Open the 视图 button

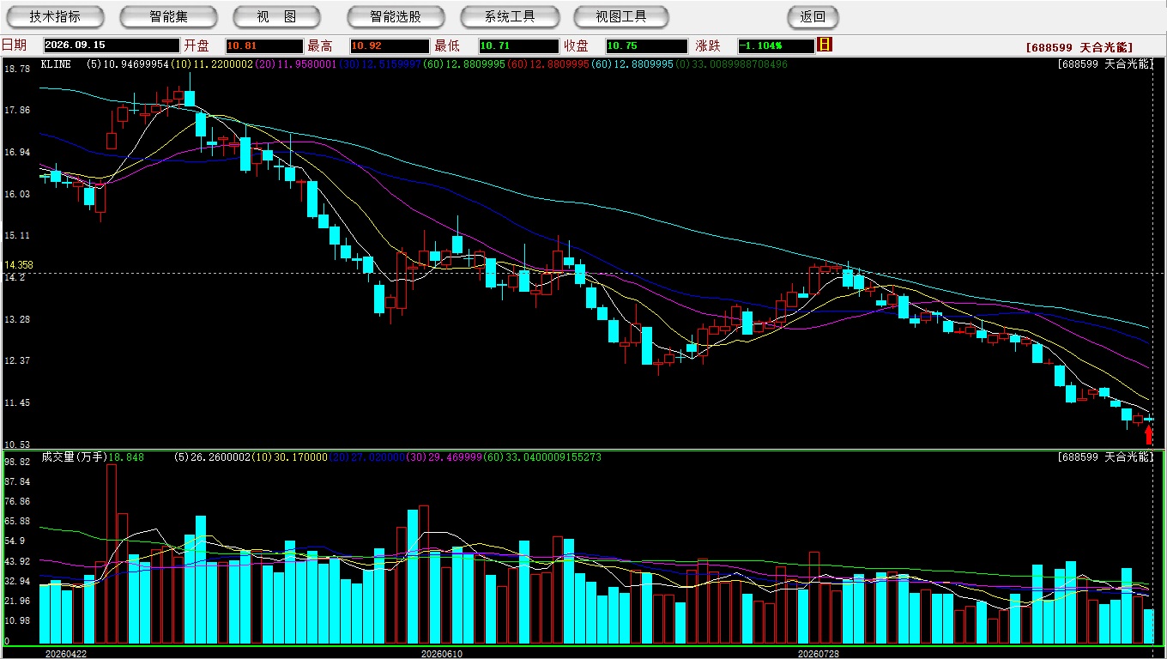[276, 16]
